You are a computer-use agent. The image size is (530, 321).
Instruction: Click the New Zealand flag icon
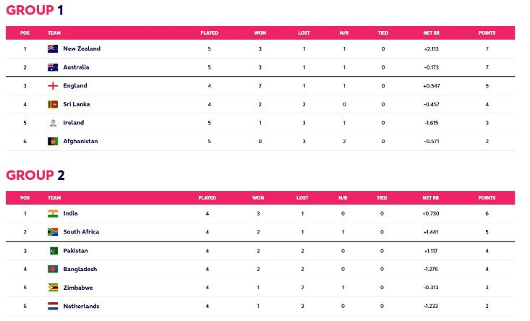(53, 49)
